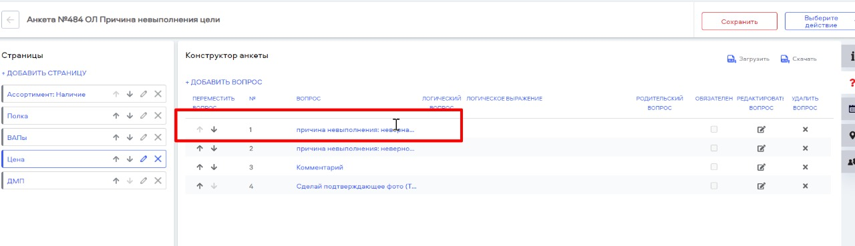This screenshot has height=246, width=855.
Task: Move question 3 Комментарий up
Action: tap(200, 167)
